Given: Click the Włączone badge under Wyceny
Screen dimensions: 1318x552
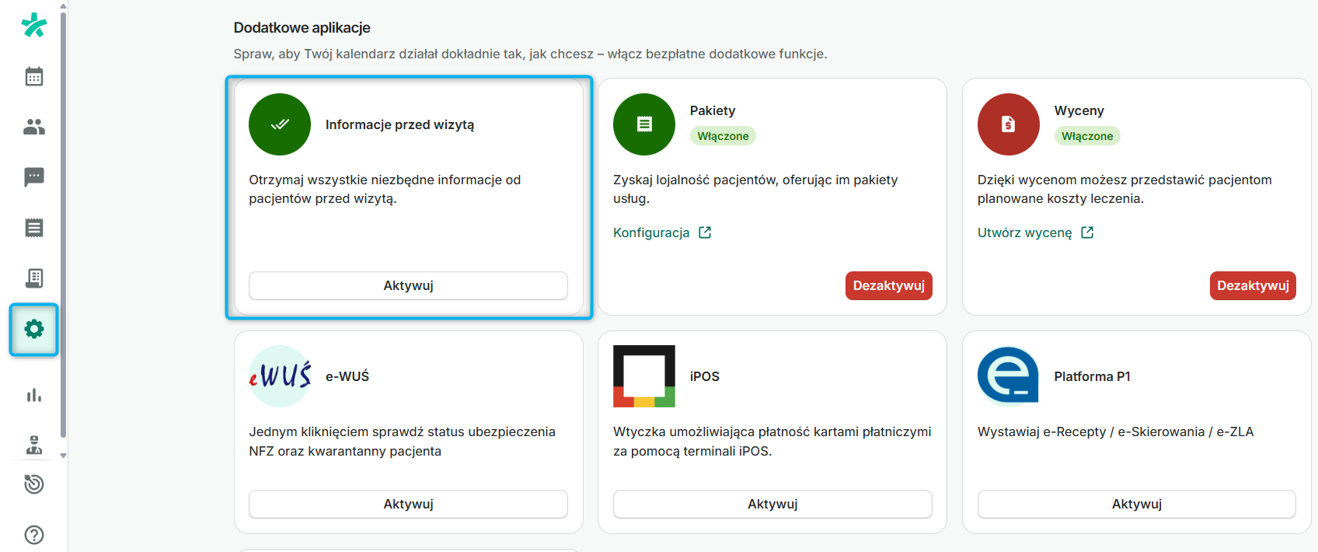Looking at the screenshot, I should pos(1087,136).
